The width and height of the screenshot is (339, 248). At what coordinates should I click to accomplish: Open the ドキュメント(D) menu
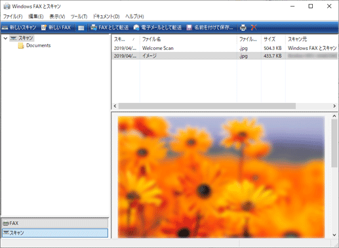(x=106, y=16)
